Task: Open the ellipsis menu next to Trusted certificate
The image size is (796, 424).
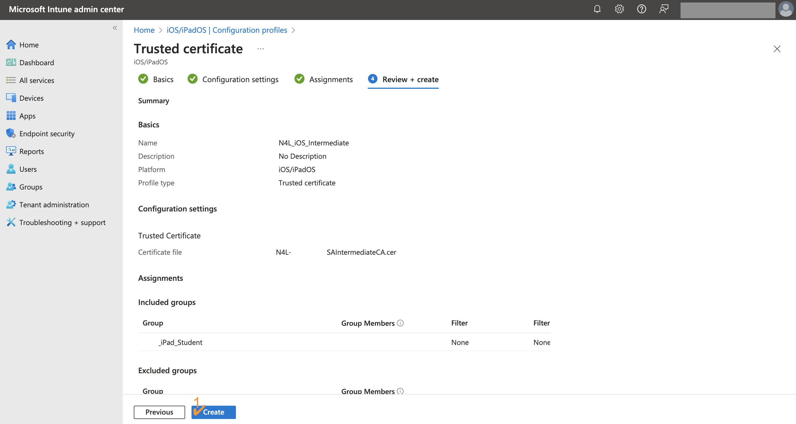Action: 261,49
